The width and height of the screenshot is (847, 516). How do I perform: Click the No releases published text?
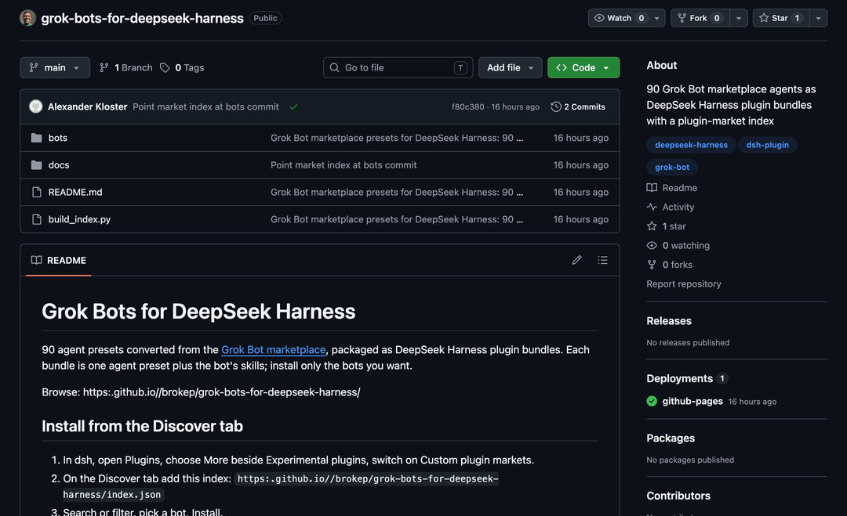(x=688, y=342)
